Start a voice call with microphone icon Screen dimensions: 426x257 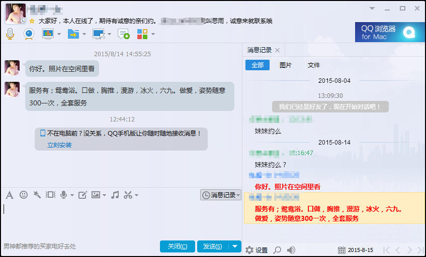click(x=10, y=34)
